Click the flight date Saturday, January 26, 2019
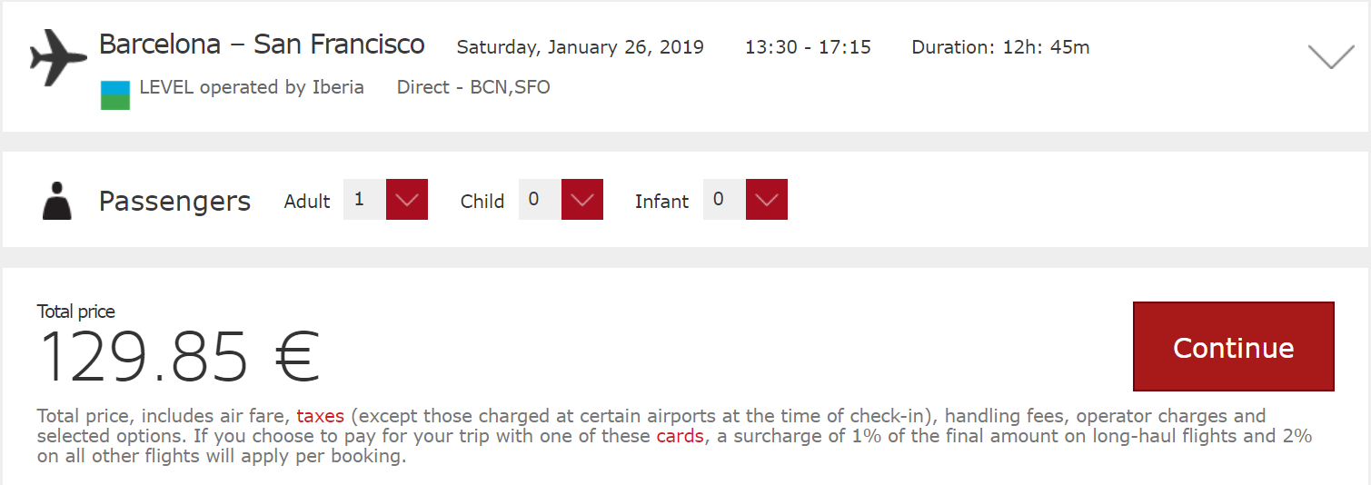Screen dimensions: 1371x485 pyautogui.click(x=580, y=47)
